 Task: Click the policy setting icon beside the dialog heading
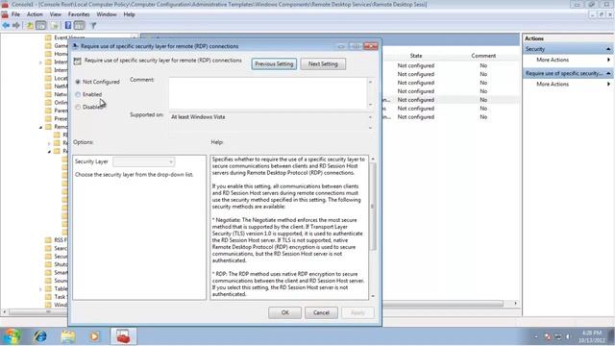point(77,61)
